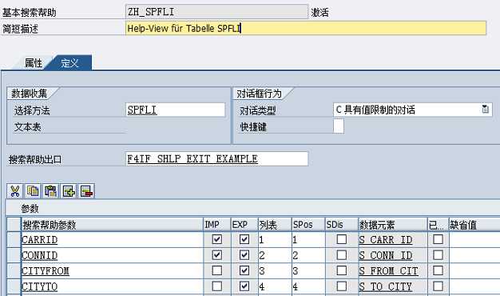Click the 快捷键 hotkey input box

click(x=339, y=126)
